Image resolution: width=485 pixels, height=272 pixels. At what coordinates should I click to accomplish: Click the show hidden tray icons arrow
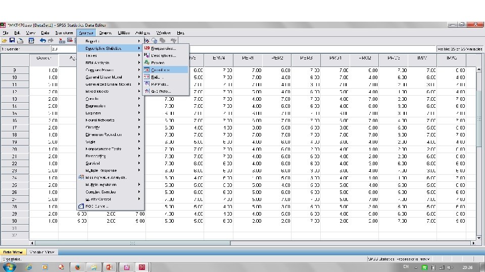(x=415, y=267)
